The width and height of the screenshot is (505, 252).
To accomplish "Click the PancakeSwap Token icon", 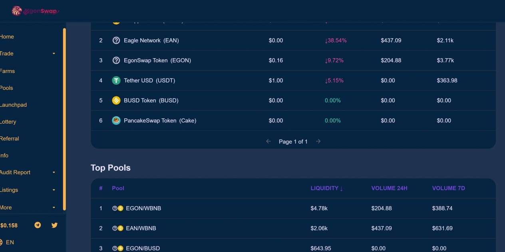I will tap(116, 120).
